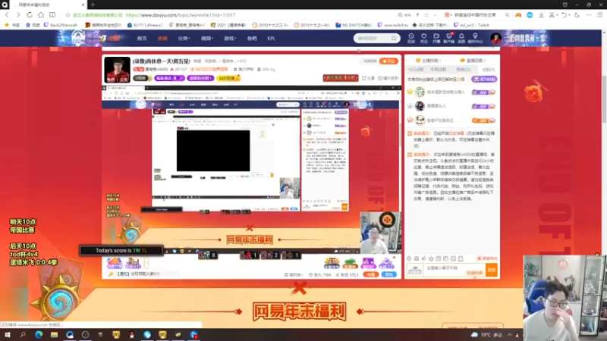Click the blue 背包 button

pyautogui.click(x=388, y=274)
